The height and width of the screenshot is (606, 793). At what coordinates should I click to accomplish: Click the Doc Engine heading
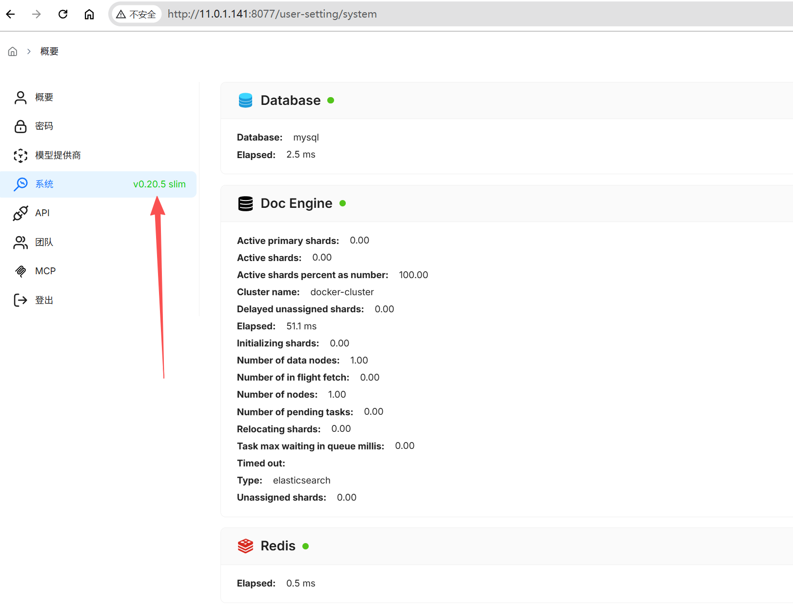(x=297, y=203)
